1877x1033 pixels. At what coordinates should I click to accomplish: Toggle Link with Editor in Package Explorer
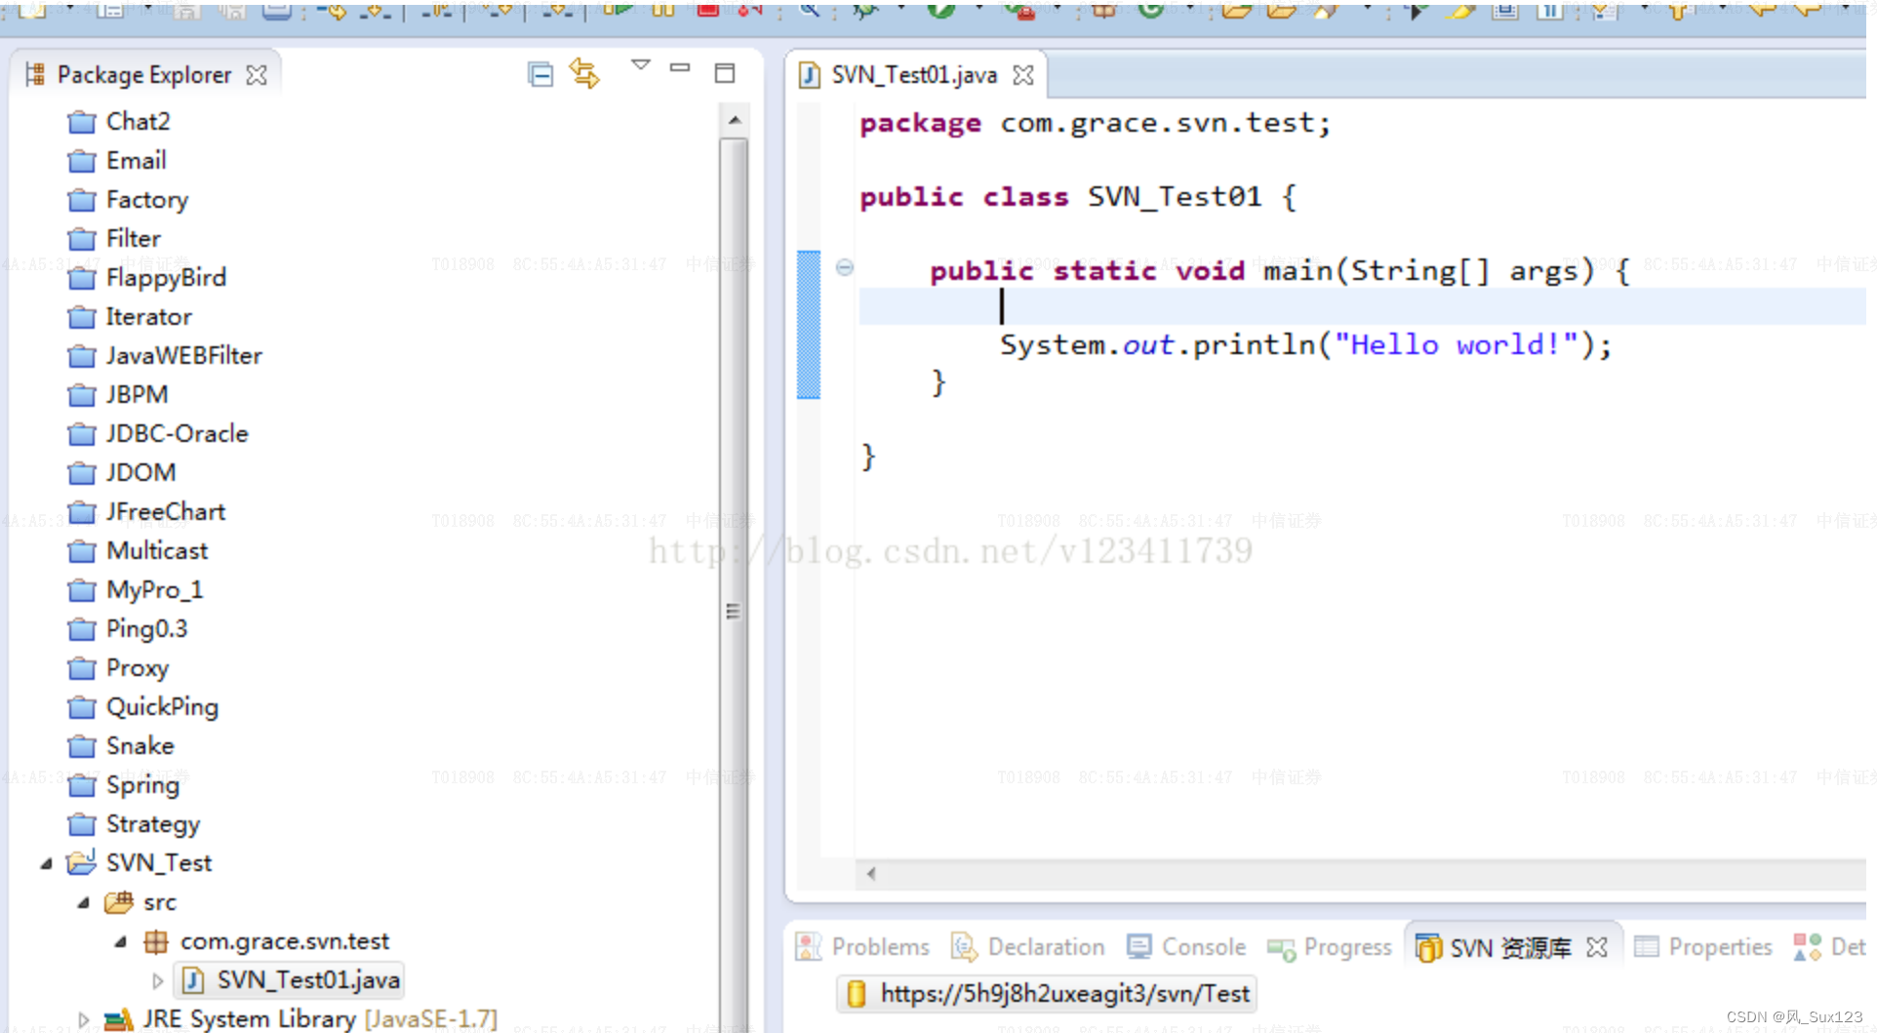point(584,73)
